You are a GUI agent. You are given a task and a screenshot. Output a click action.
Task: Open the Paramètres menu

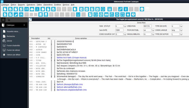click(x=48, y=5)
